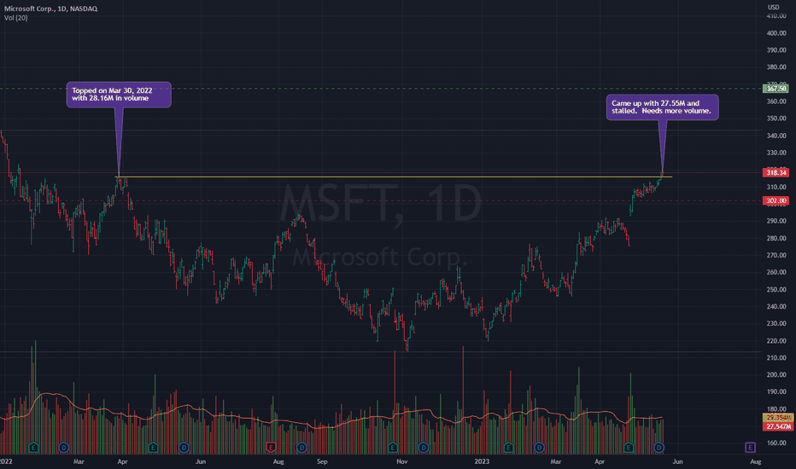Click the red 302.00 price label
This screenshot has height=469, width=796.
click(x=776, y=200)
